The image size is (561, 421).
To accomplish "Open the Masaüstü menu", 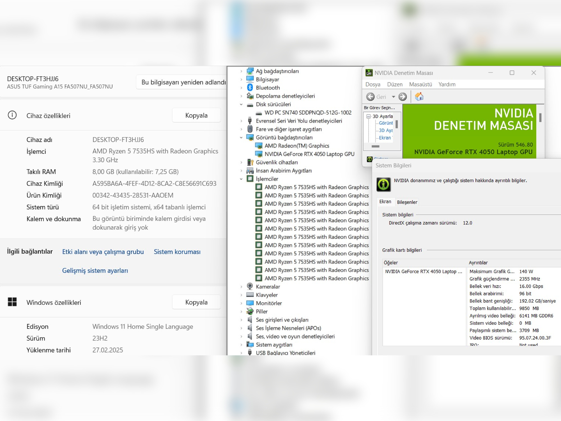I will (x=420, y=84).
